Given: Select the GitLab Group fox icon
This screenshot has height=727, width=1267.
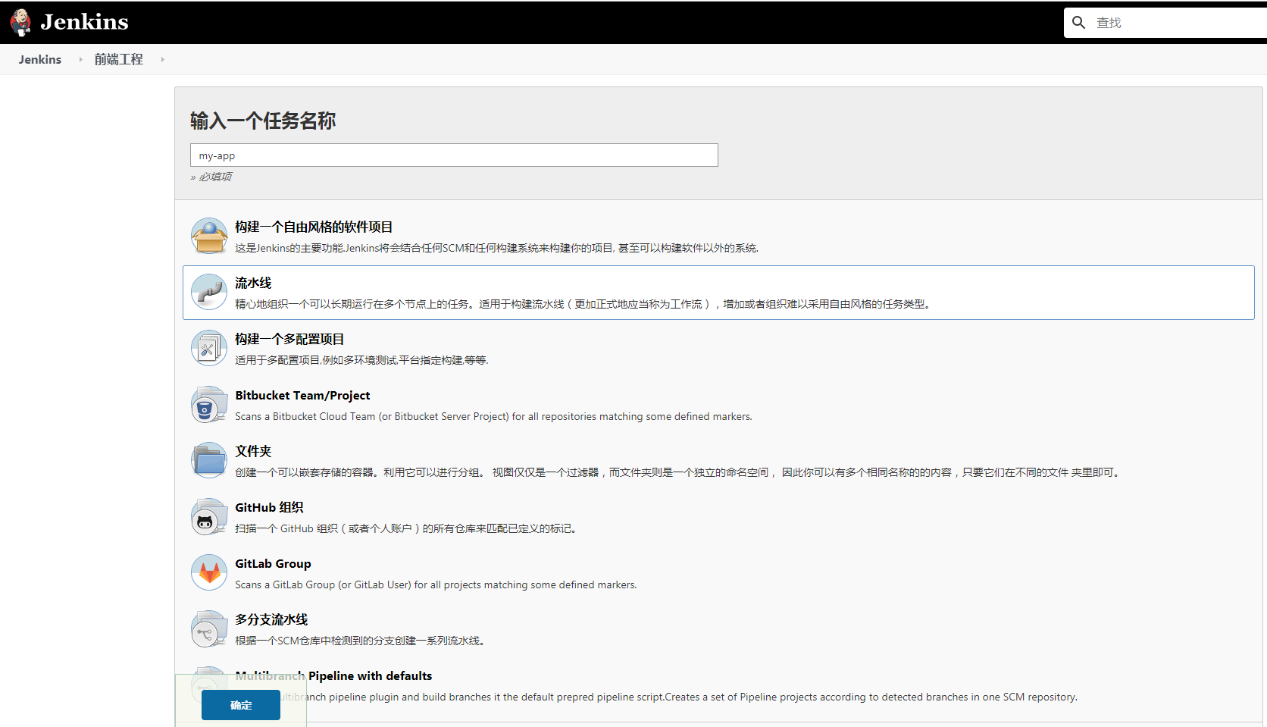Looking at the screenshot, I should click(209, 573).
